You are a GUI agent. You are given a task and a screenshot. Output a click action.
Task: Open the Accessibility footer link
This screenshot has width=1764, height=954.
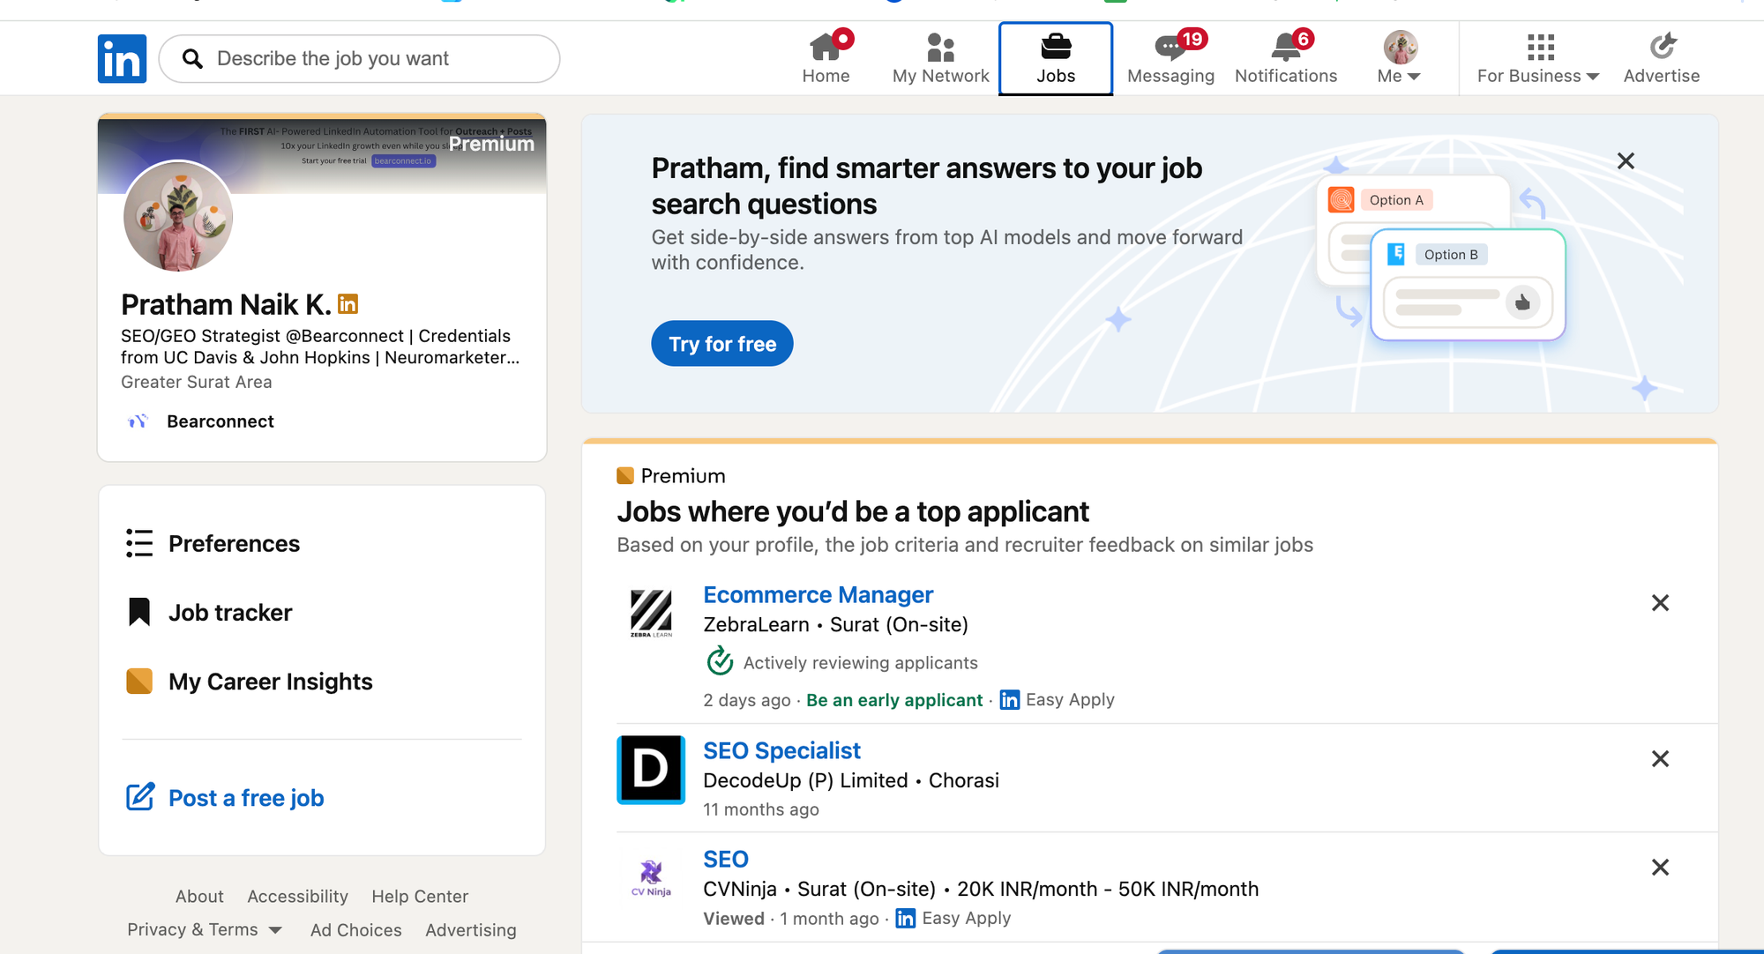pyautogui.click(x=297, y=896)
